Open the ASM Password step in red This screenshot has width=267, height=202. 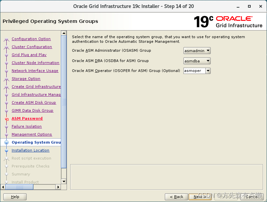click(x=27, y=118)
